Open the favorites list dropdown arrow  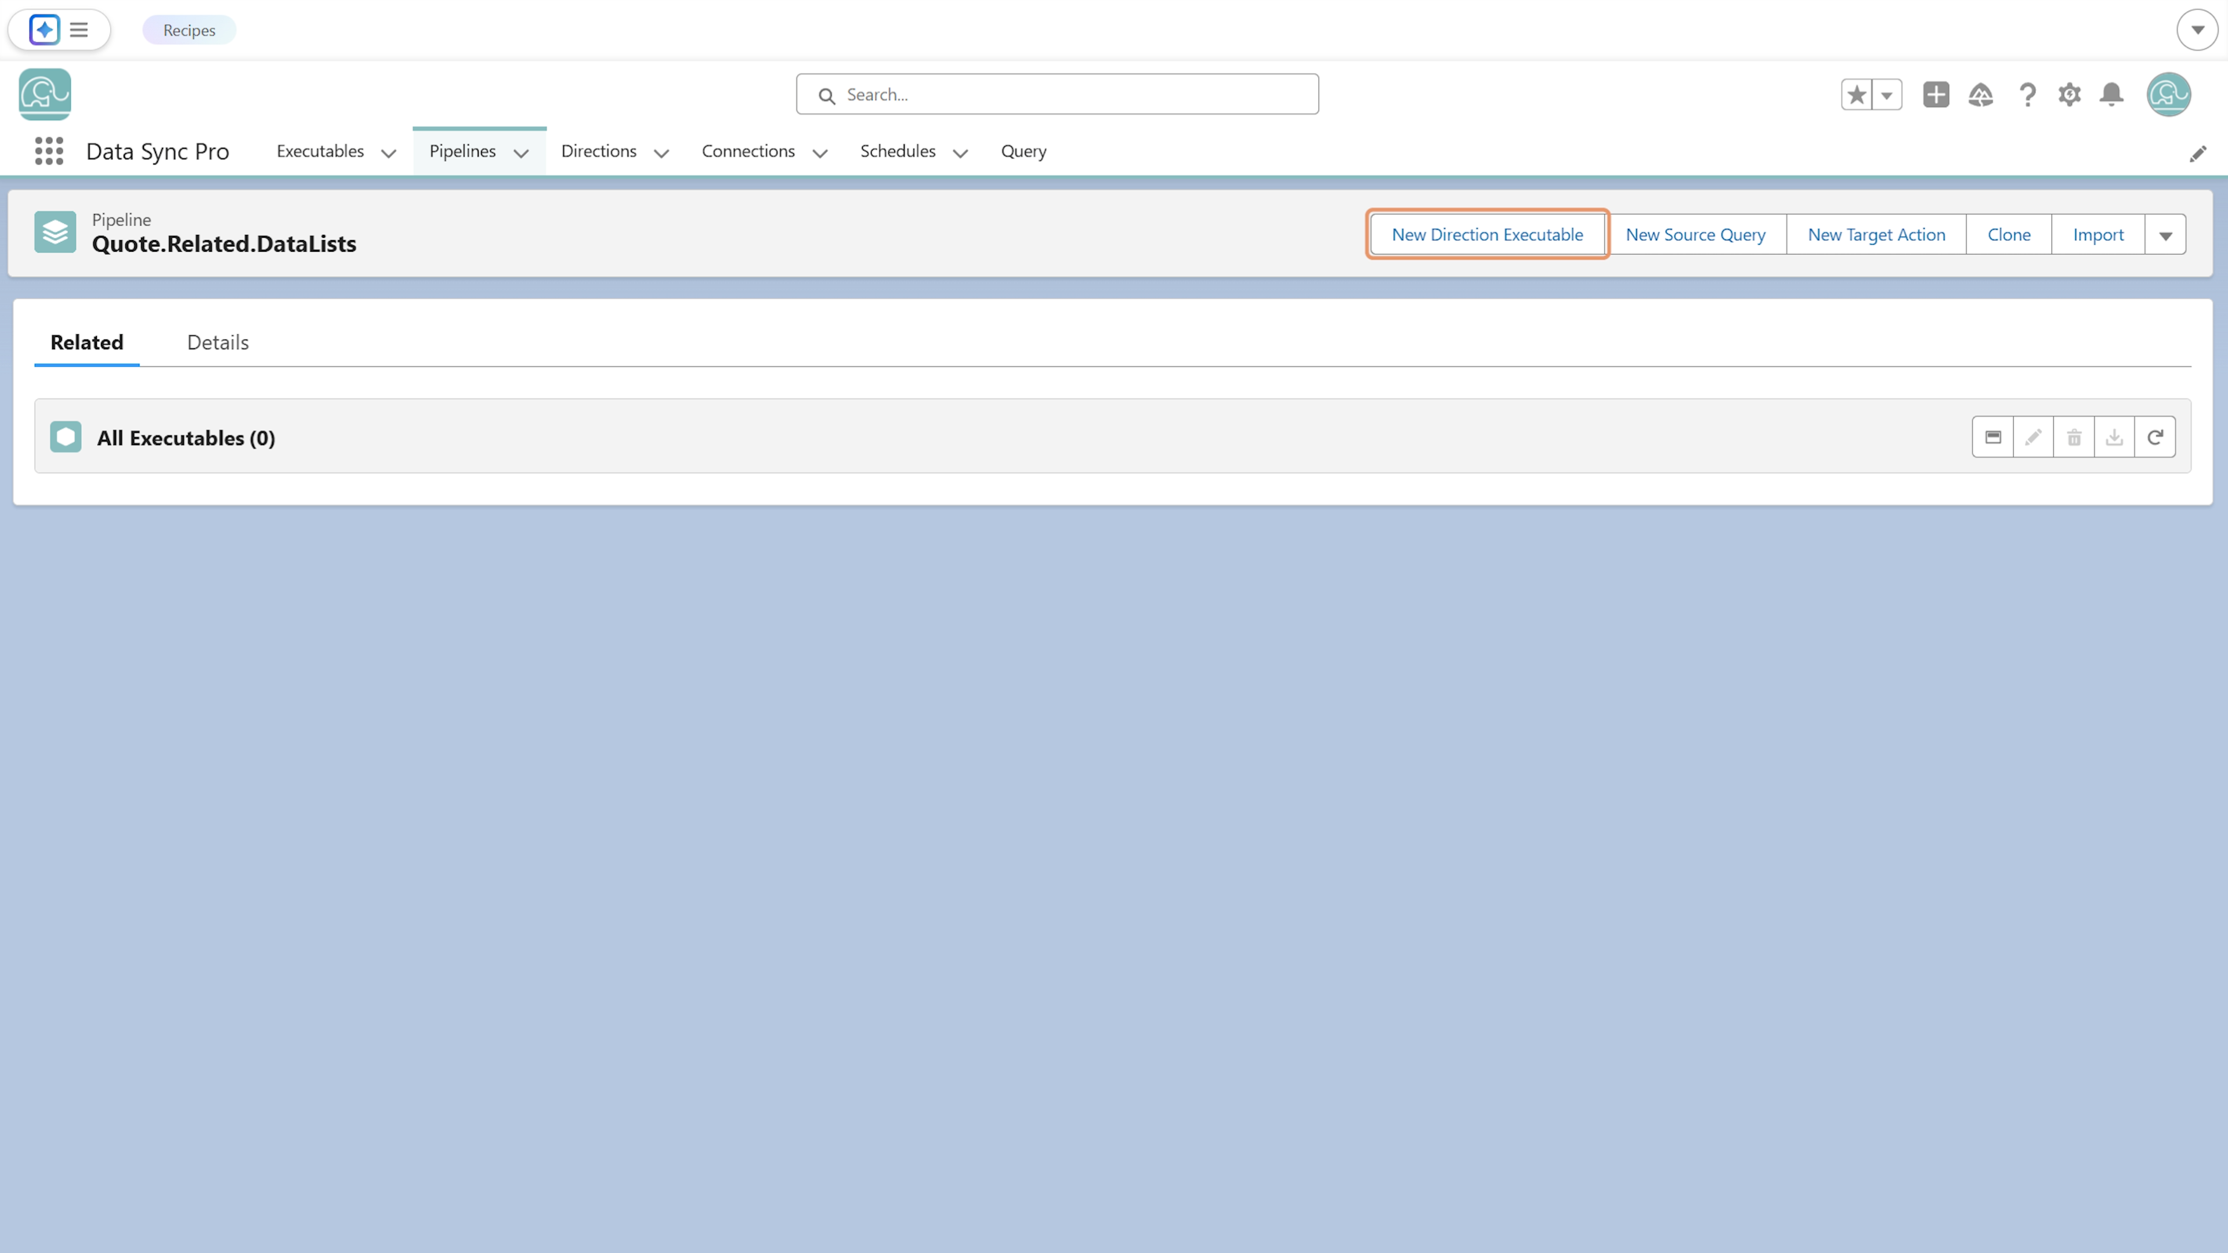point(1887,94)
